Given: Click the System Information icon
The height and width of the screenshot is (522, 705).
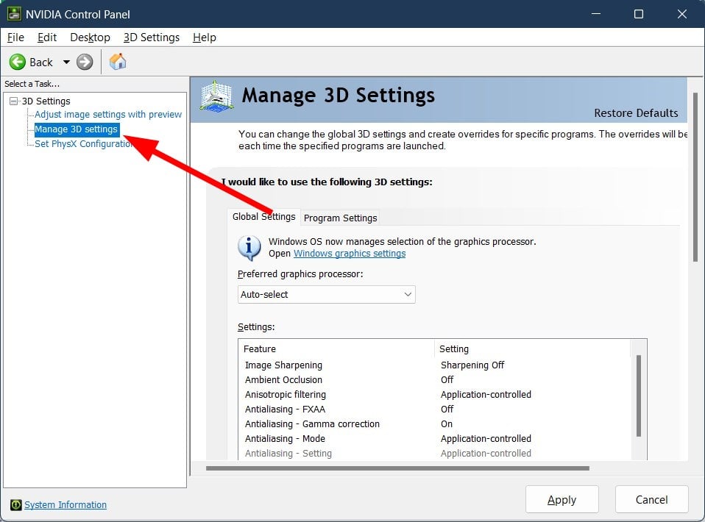Looking at the screenshot, I should [x=15, y=505].
